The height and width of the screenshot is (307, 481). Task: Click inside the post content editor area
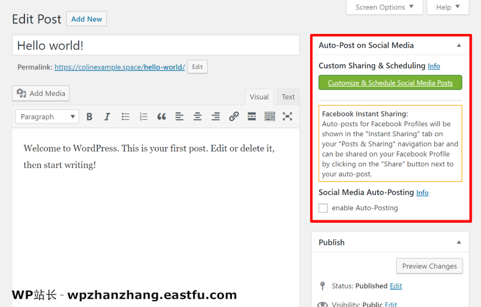[x=156, y=218]
